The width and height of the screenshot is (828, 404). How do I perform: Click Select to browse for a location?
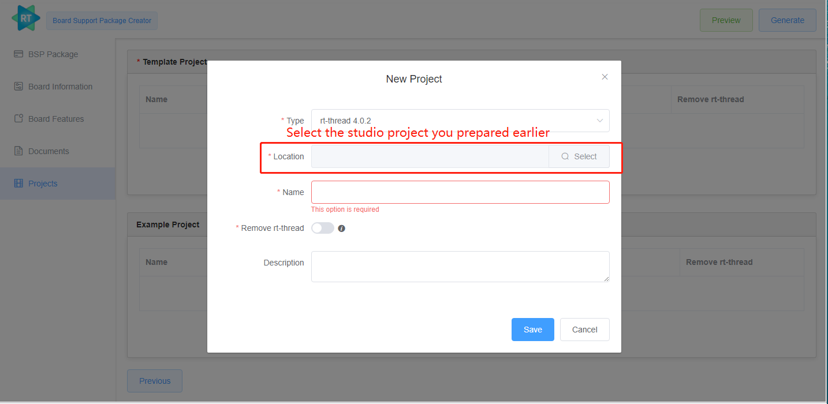click(x=579, y=156)
